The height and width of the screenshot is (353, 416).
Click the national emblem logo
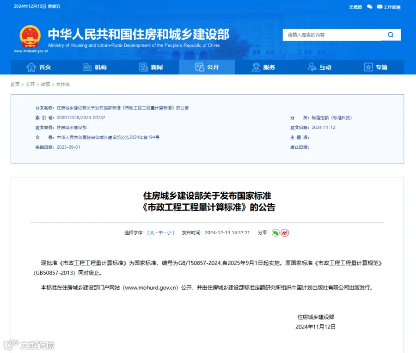pyautogui.click(x=30, y=37)
